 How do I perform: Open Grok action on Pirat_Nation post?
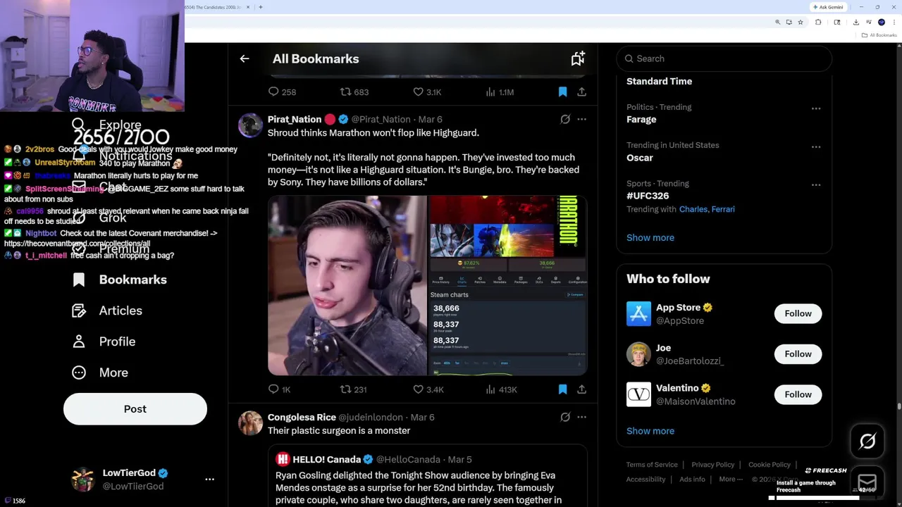[x=565, y=120]
